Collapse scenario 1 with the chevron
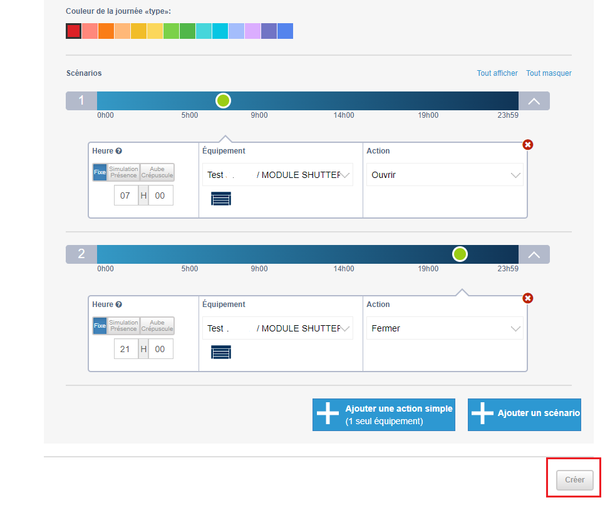Screen dimensions: 610x505 coord(534,101)
